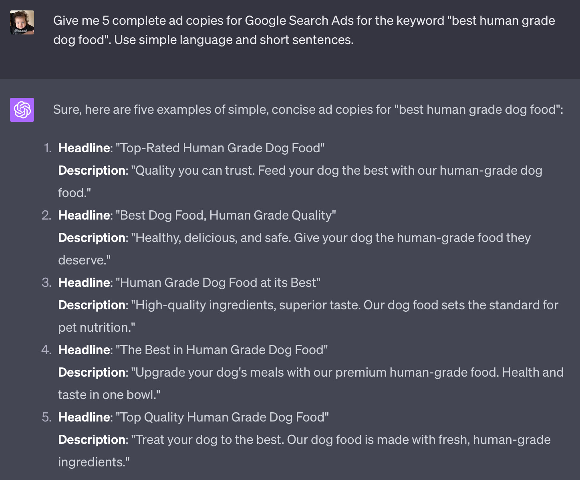Click "Best Dog Food, Human Grade Quality" headline
Viewport: 580px width, 480px height.
pyautogui.click(x=226, y=215)
